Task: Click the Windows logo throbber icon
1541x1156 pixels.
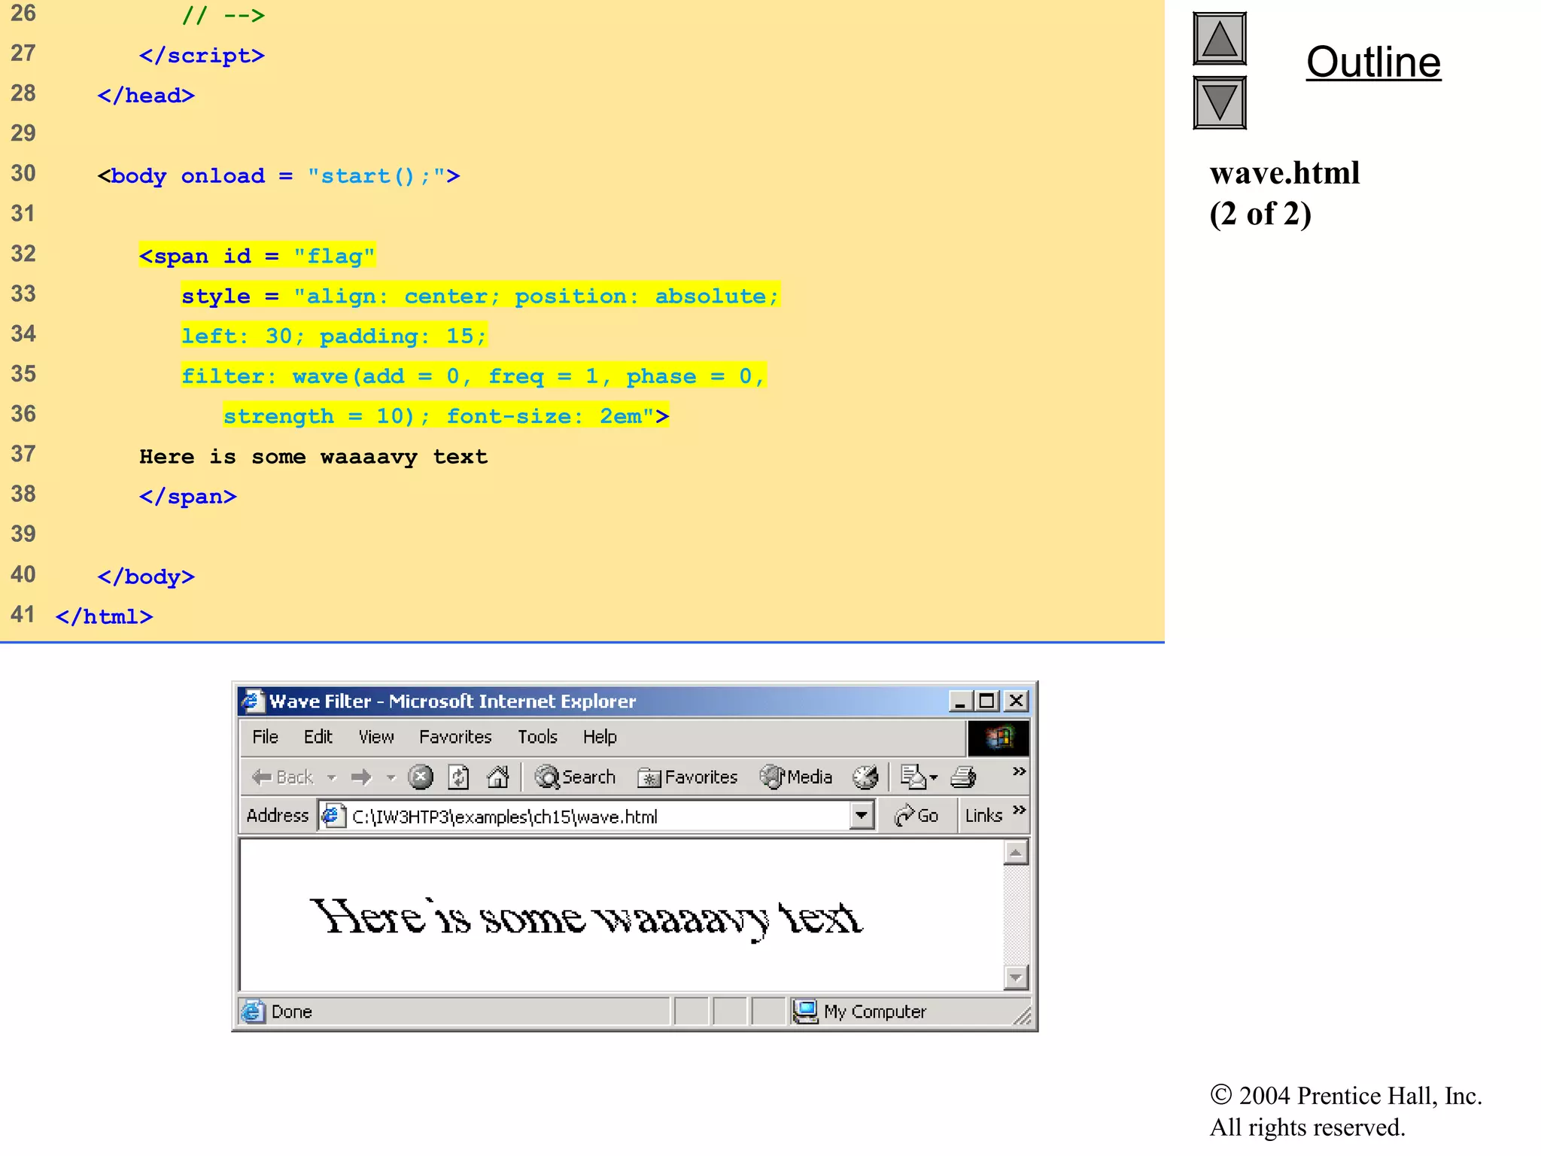Action: [998, 738]
